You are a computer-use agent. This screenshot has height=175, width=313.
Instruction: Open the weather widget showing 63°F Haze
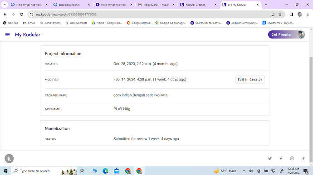225,171
